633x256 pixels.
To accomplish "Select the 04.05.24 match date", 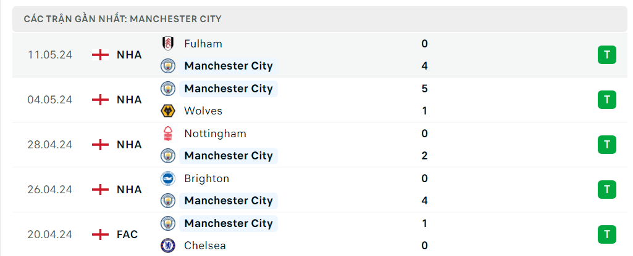I will coord(50,100).
